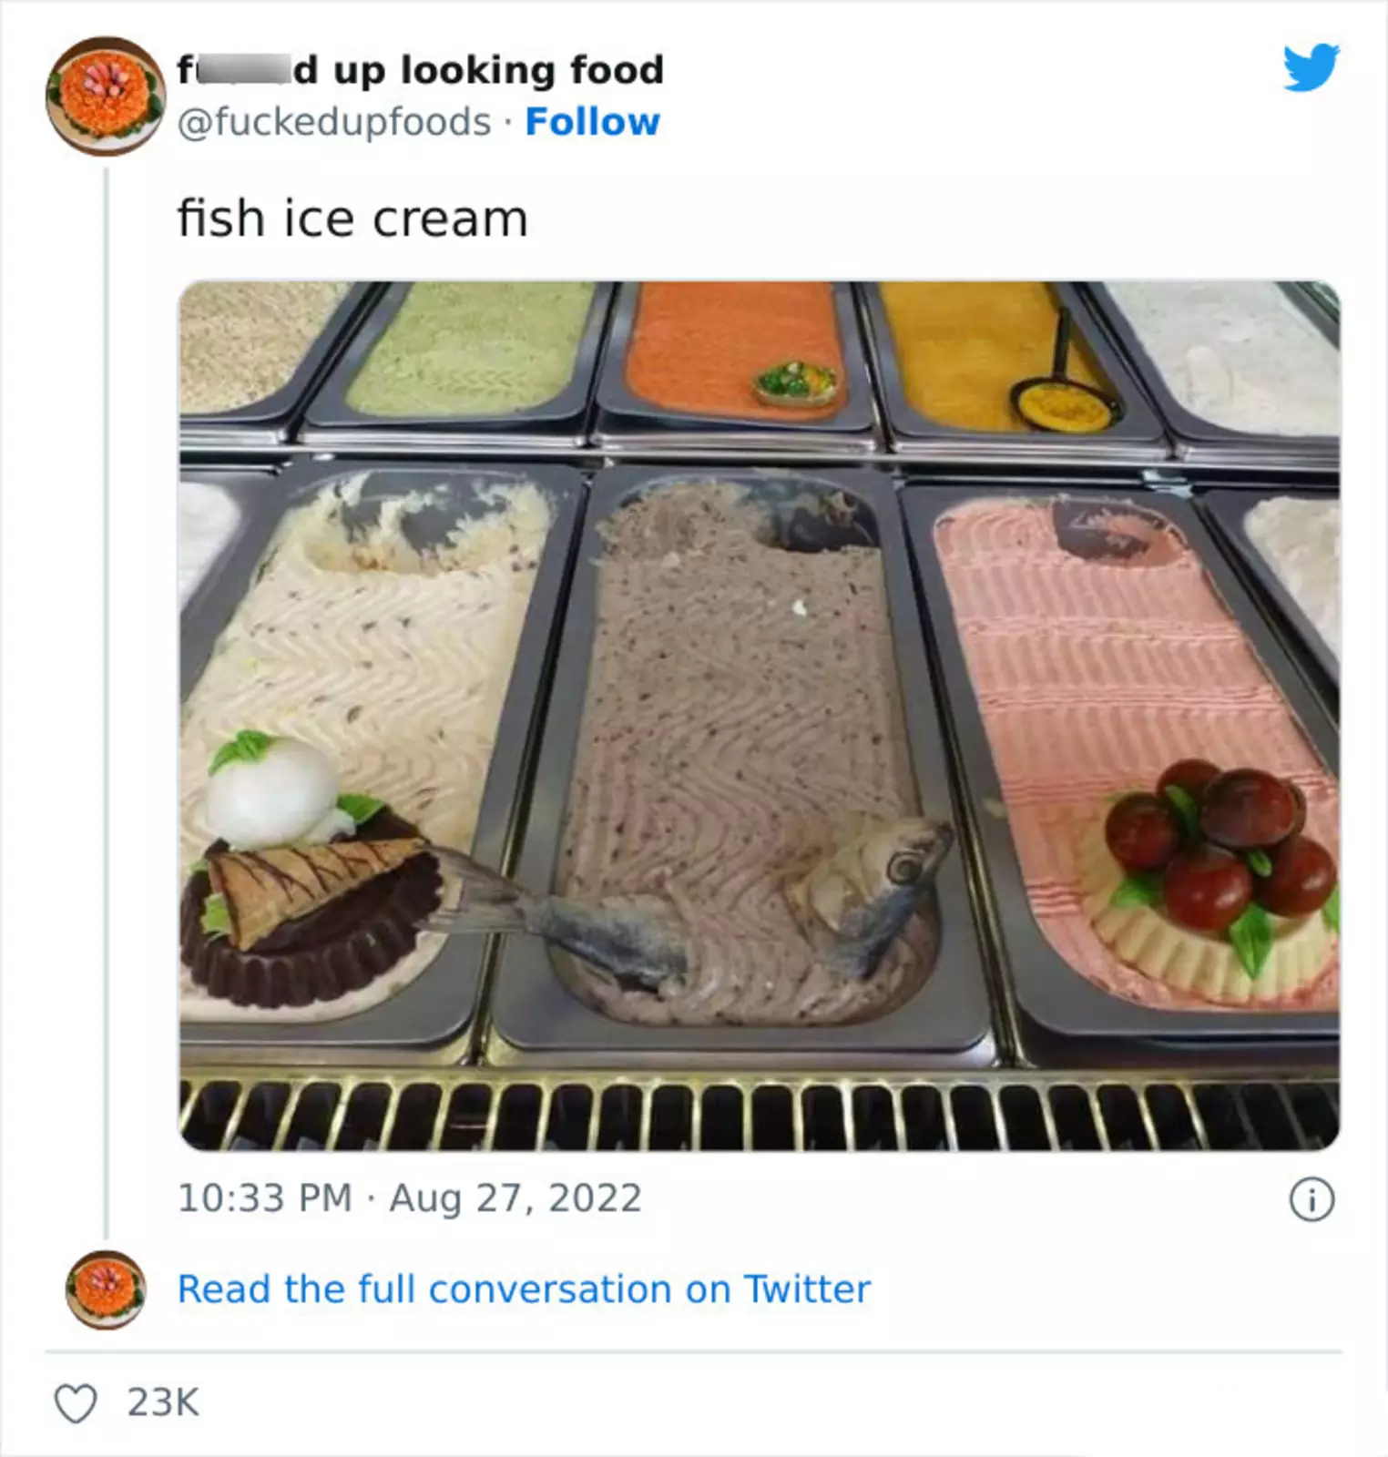1388x1457 pixels.
Task: Open the tweet info icon
Action: point(1311,1199)
